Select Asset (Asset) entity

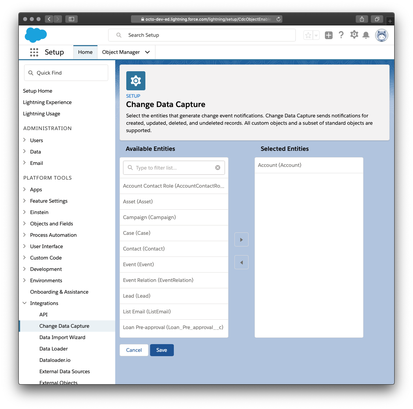tap(174, 202)
